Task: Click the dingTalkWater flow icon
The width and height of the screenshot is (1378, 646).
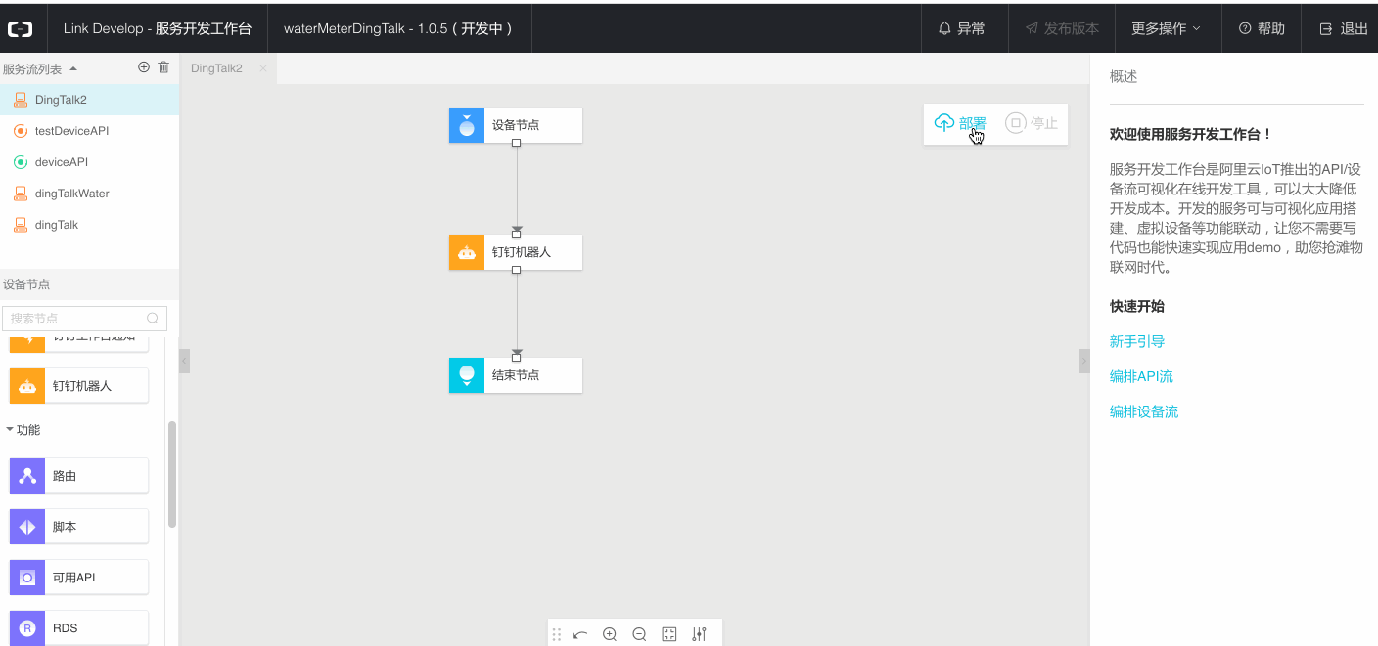Action: (x=20, y=194)
